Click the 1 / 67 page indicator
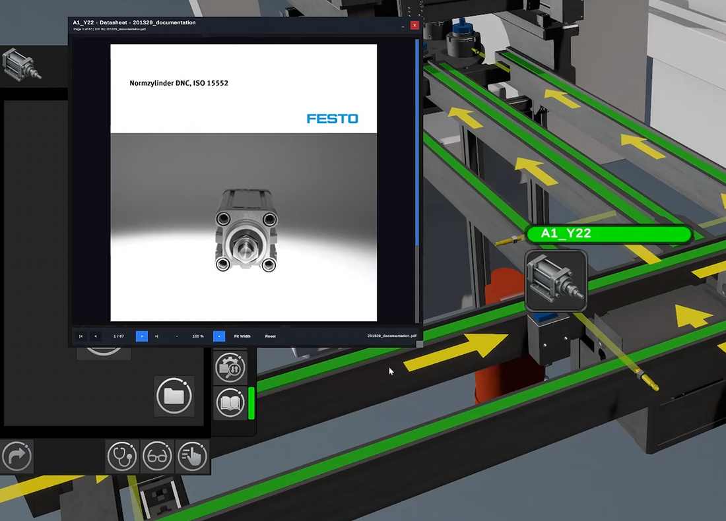This screenshot has width=726, height=521. 119,336
